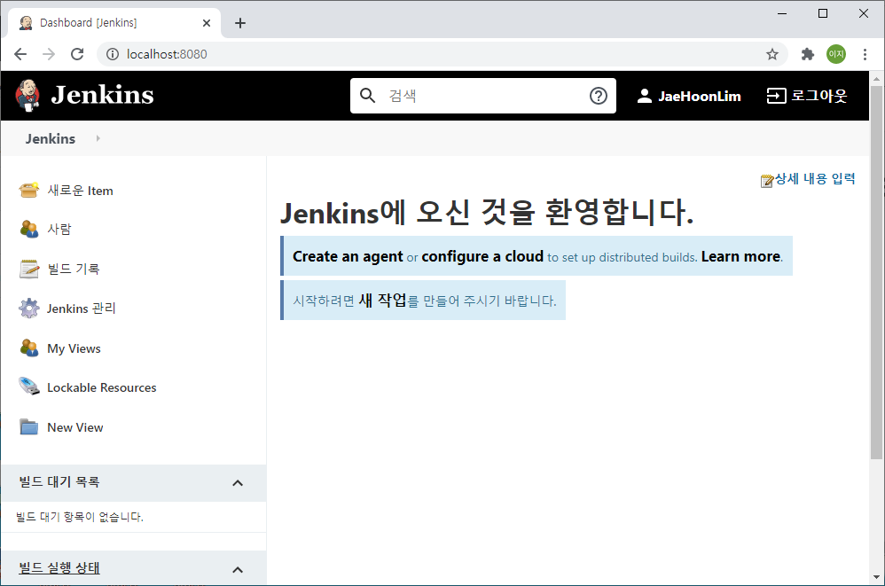Click heading Jenkins에 오신 것을 환영합니다.
The width and height of the screenshot is (885, 586).
pos(487,213)
